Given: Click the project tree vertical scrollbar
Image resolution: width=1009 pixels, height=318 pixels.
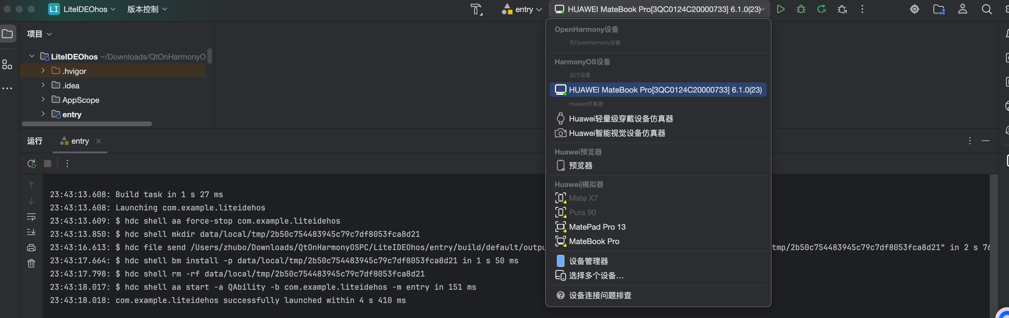Looking at the screenshot, I should tap(209, 56).
